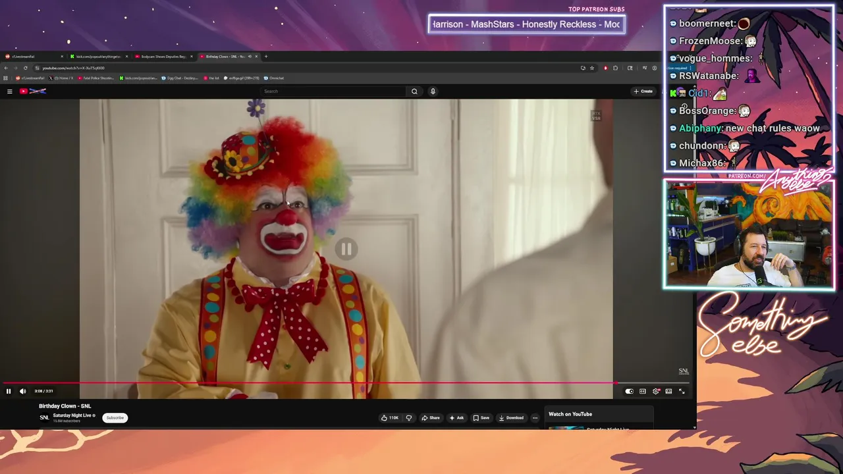Click the youtube.com address bar URL
843x474 pixels.
[x=73, y=68]
